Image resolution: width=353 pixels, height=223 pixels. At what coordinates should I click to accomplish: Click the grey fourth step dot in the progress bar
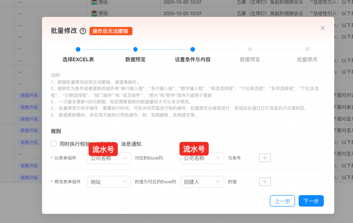[x=250, y=49]
